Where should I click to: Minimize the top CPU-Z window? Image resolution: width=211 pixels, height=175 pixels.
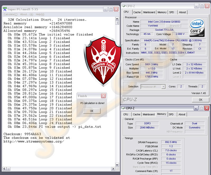[196, 6]
